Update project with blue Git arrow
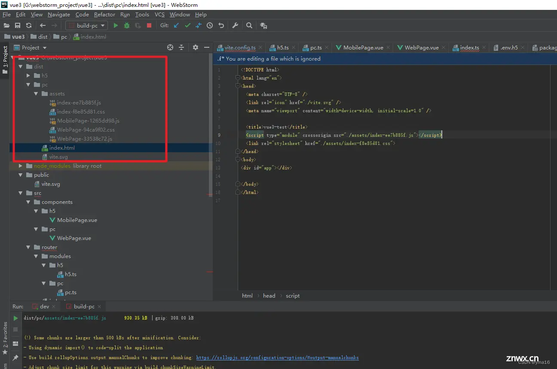The image size is (557, 369). (176, 25)
